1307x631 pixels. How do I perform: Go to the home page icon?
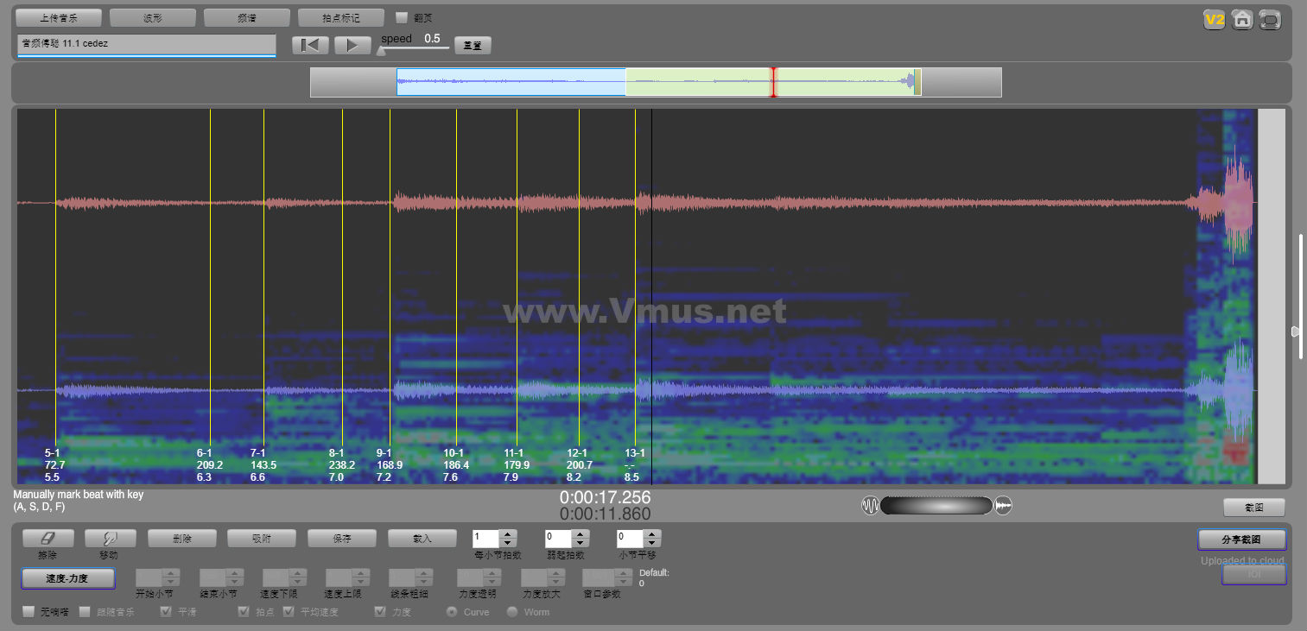coord(1242,20)
